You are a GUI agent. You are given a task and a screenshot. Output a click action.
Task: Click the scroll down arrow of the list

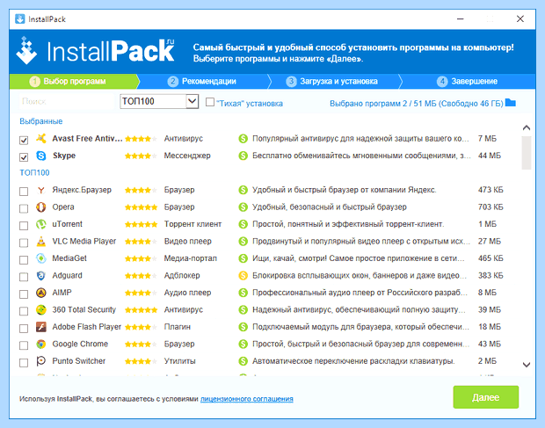(527, 365)
